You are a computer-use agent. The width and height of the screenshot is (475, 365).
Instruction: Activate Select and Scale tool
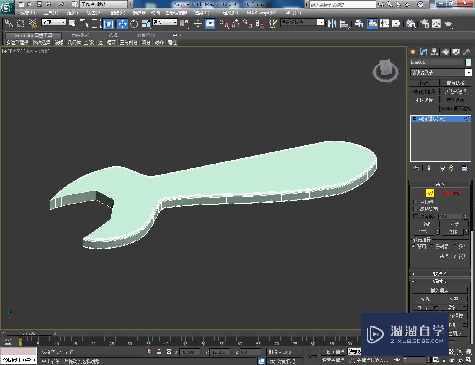(146, 24)
